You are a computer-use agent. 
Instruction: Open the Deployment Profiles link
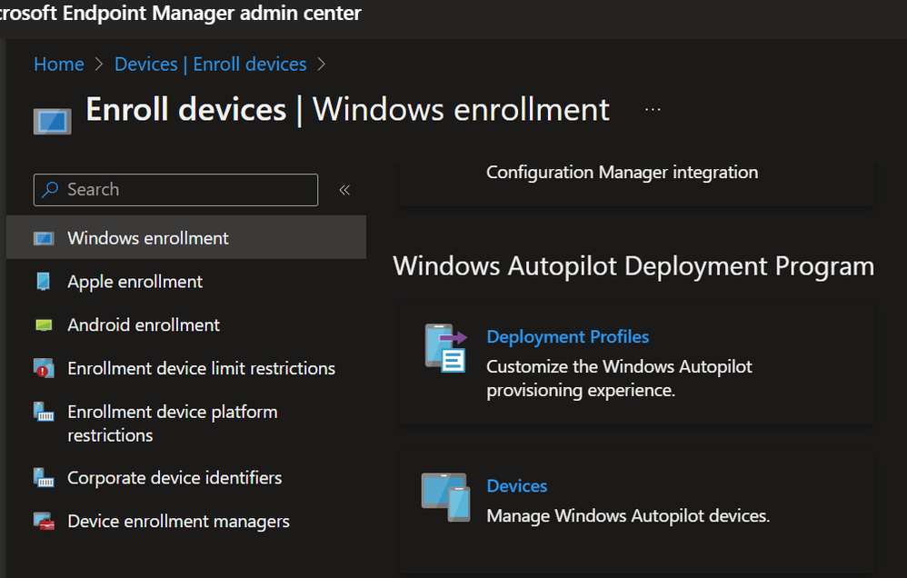coord(567,337)
